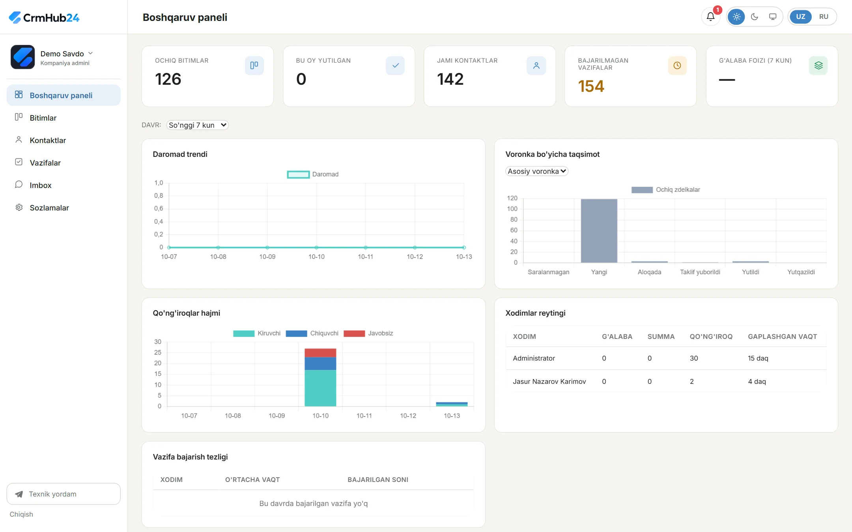This screenshot has width=852, height=532.
Task: Click the 10-10 stacked calls bar
Action: pos(320,377)
